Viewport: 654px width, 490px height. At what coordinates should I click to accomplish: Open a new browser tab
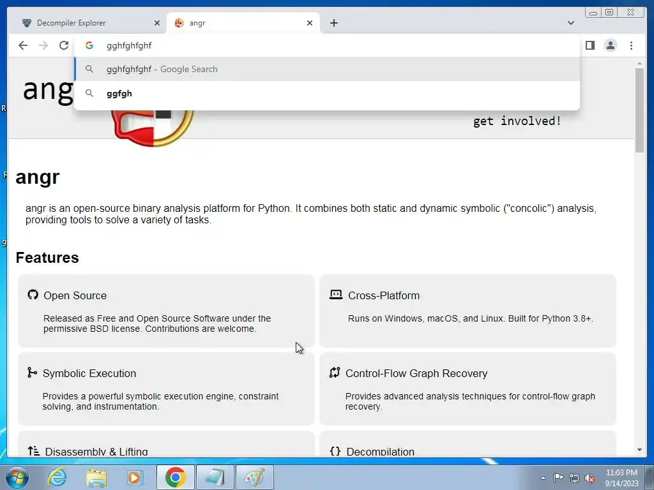pos(333,23)
